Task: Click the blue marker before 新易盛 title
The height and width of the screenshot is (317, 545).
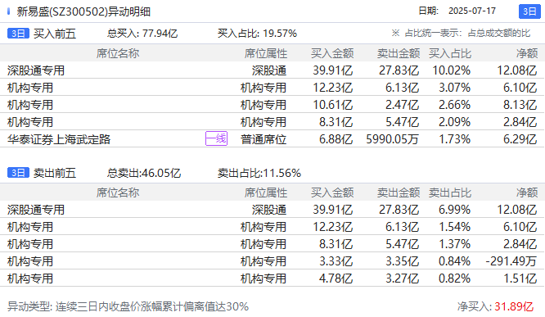Action: pos(9,11)
